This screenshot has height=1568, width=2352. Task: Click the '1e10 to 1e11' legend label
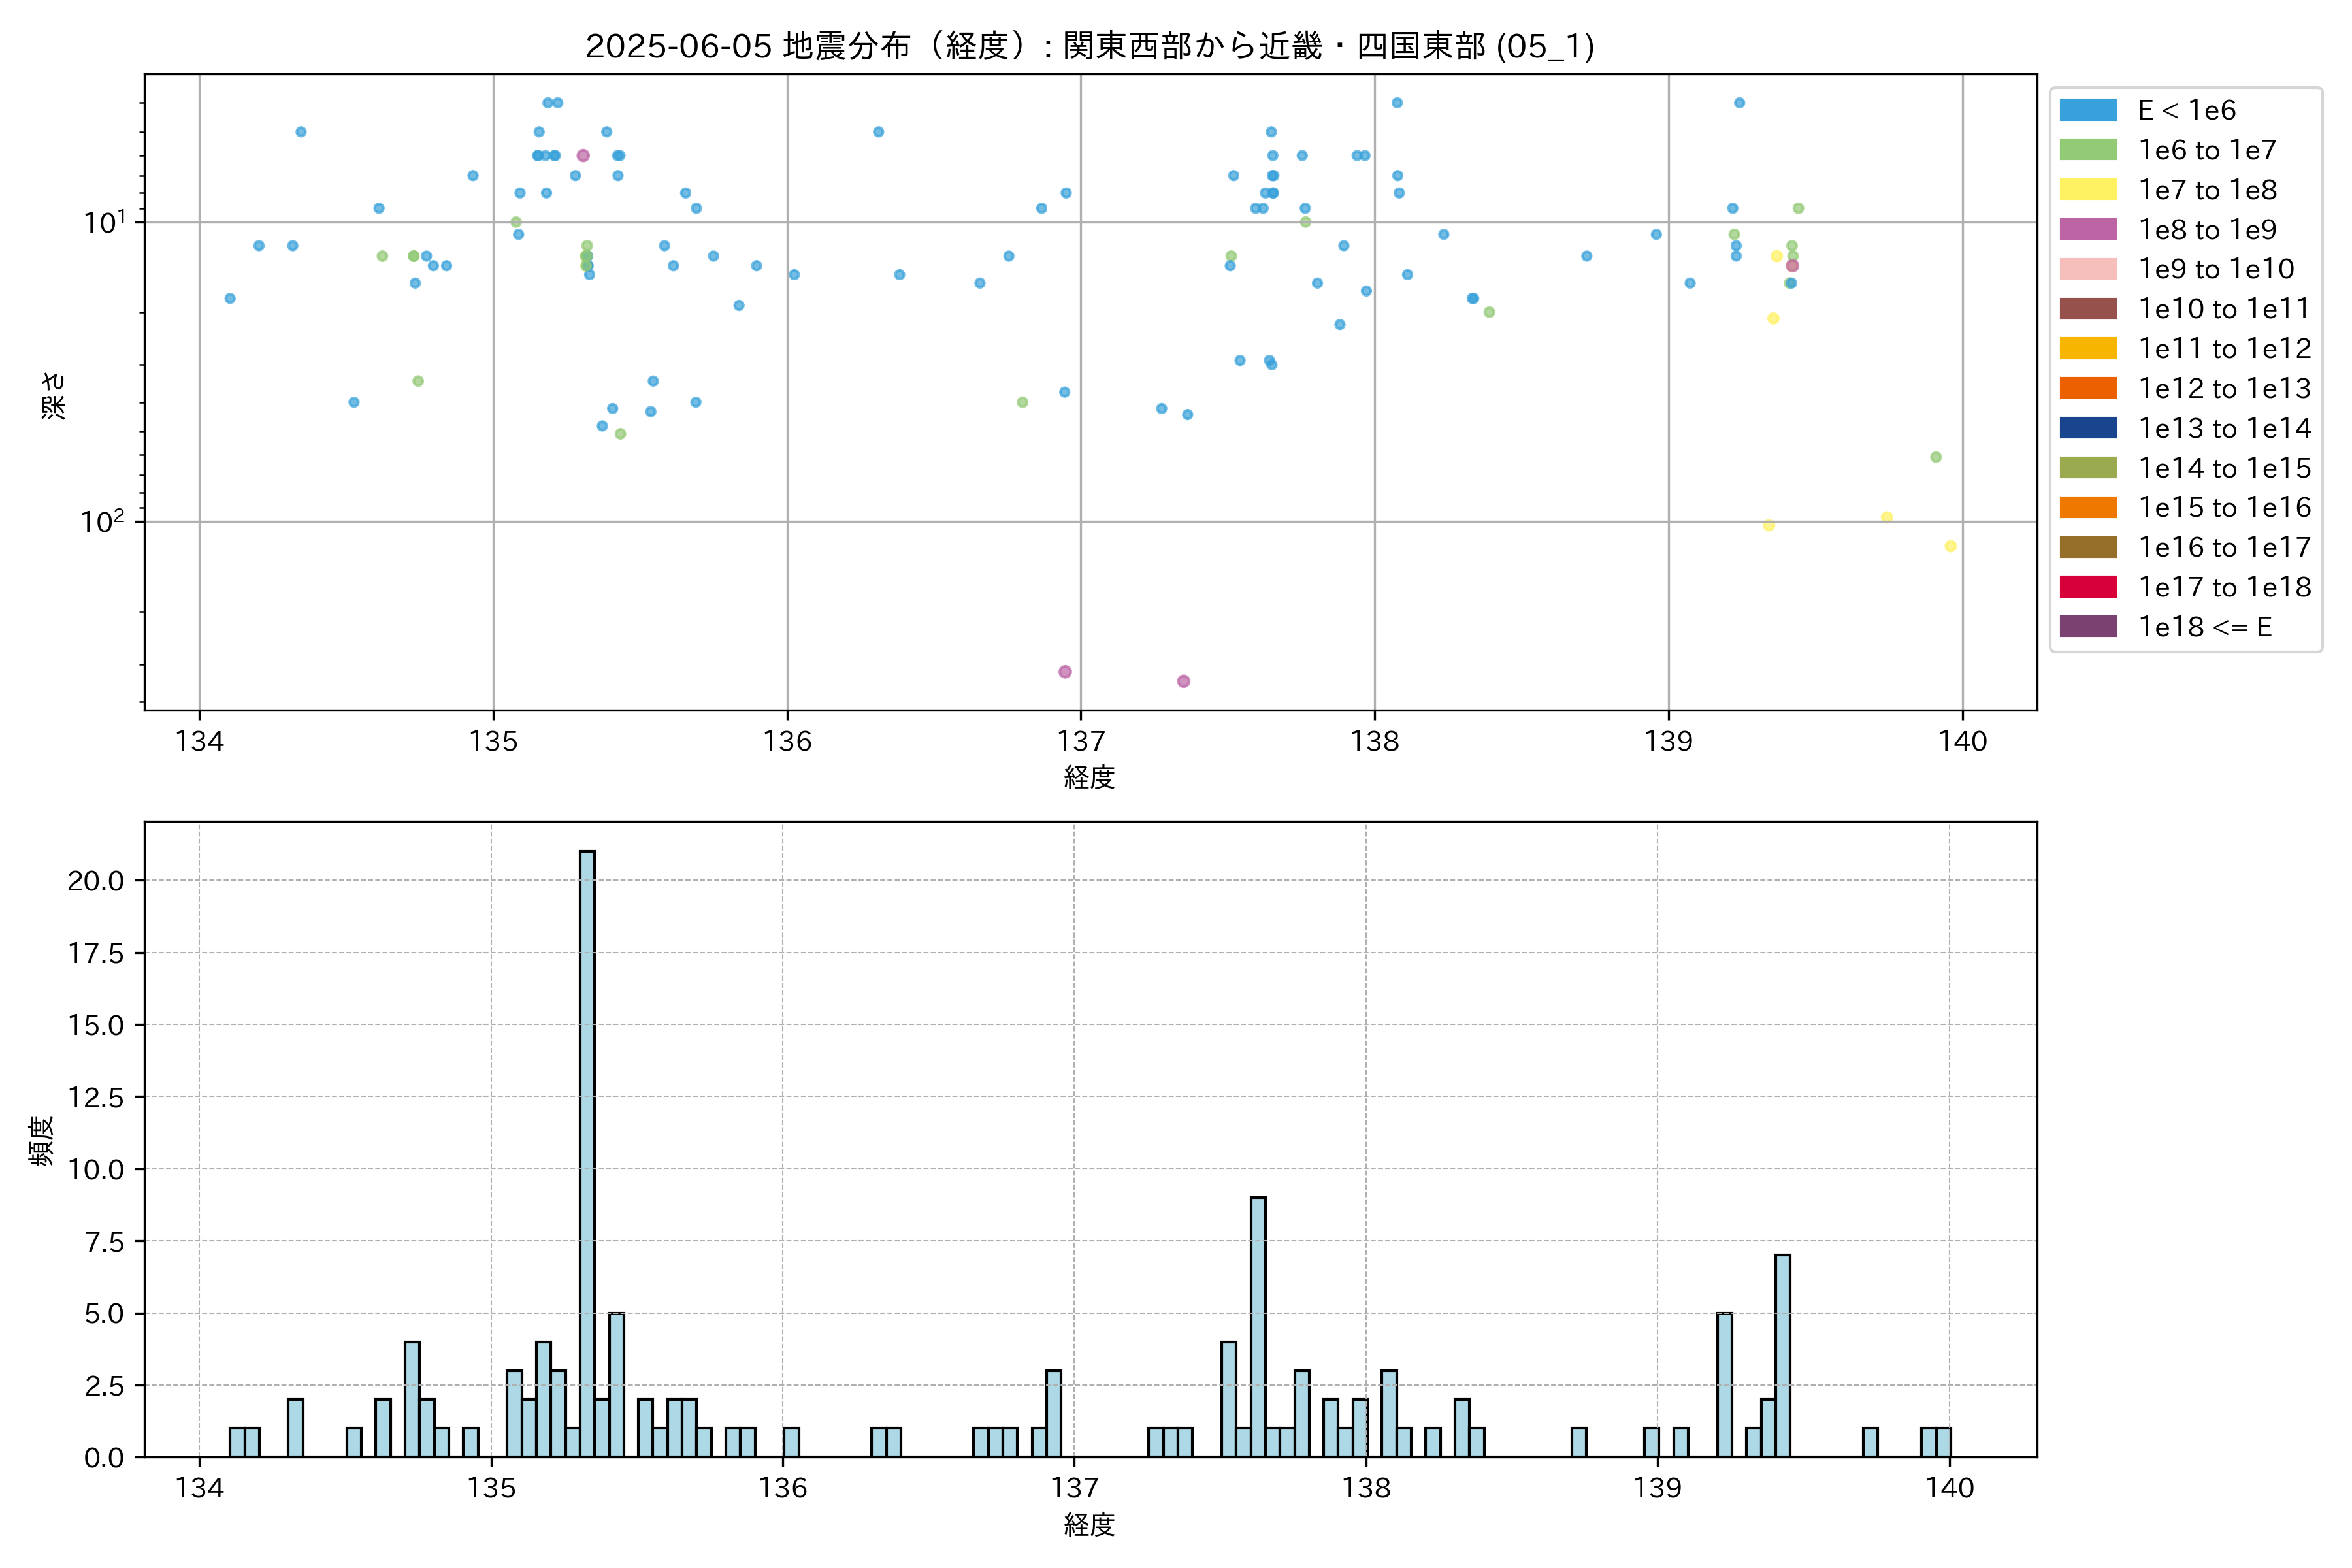coord(2224,309)
